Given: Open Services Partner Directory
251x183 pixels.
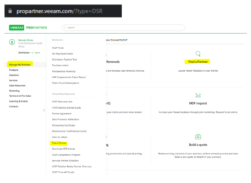Looking at the screenshot, I should (65, 160).
